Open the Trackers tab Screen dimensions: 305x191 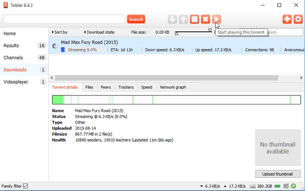[x=126, y=87]
